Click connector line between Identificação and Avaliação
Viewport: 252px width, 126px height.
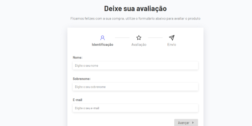pos(122,38)
